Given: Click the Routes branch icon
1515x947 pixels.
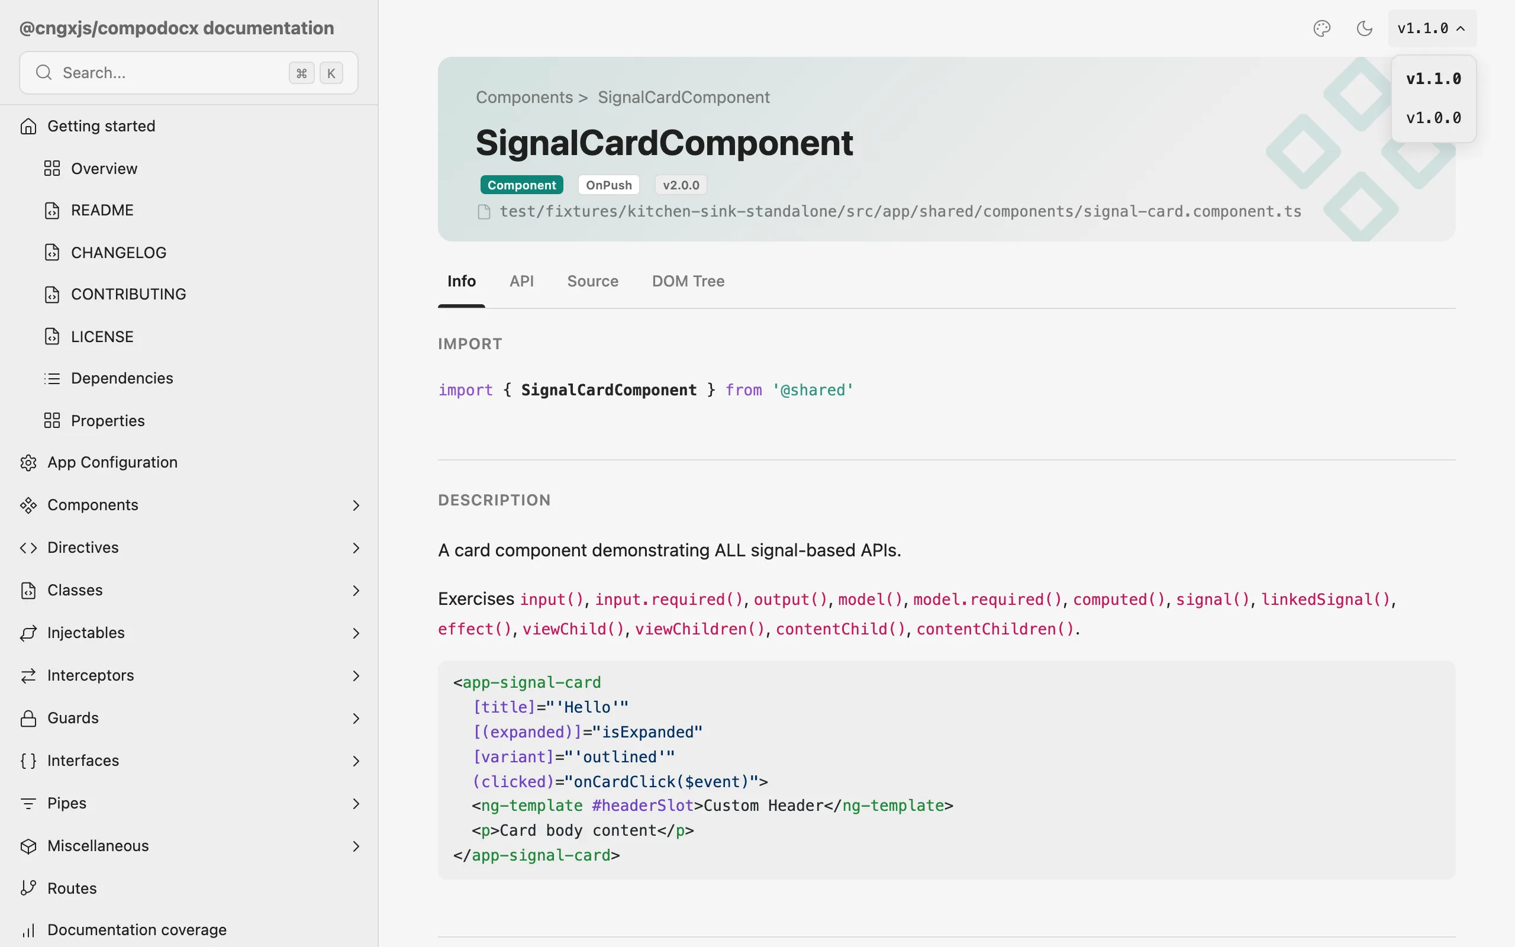Looking at the screenshot, I should coord(28,888).
